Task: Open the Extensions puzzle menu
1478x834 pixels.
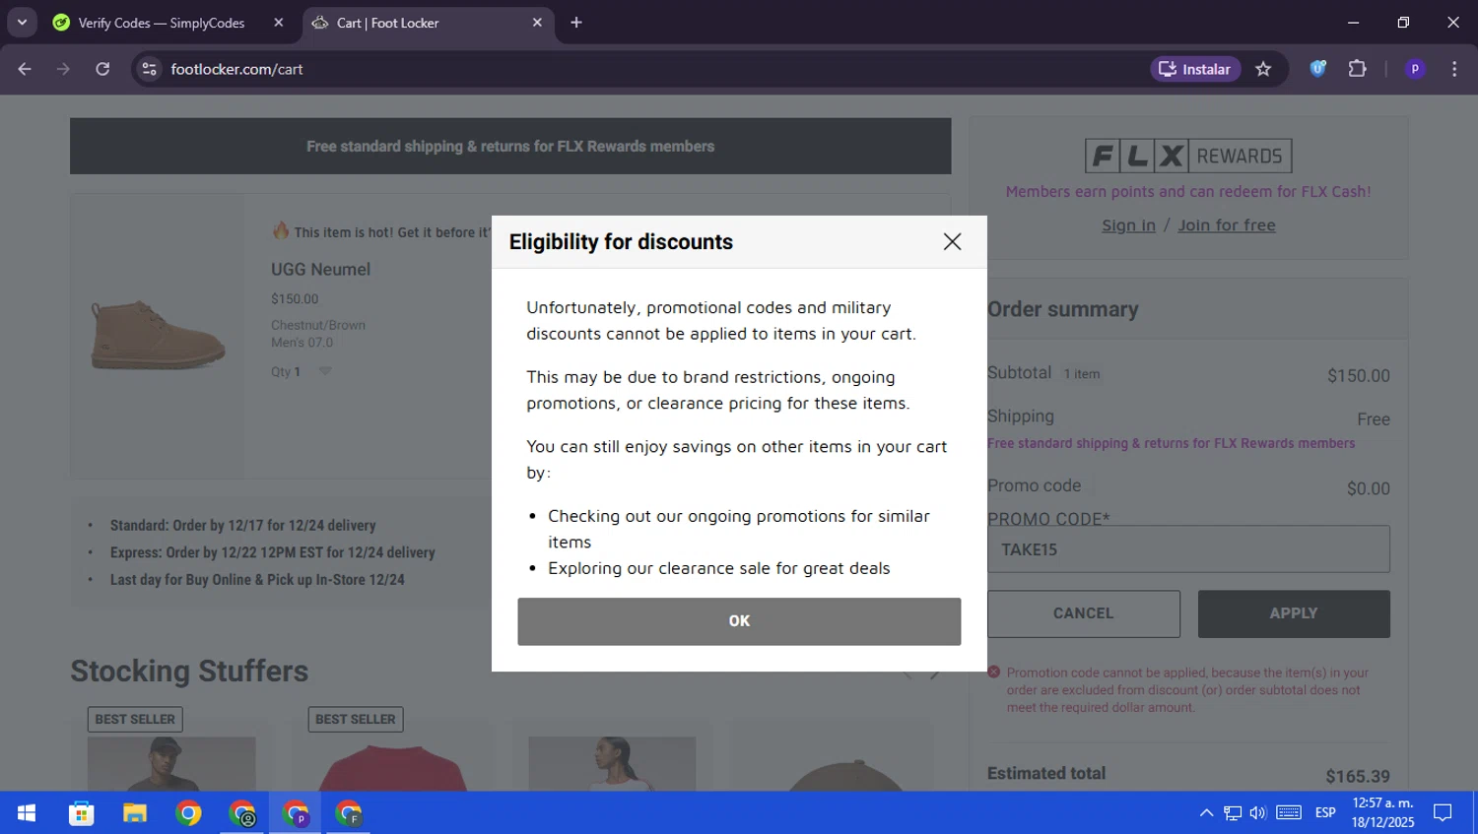Action: pyautogui.click(x=1357, y=69)
